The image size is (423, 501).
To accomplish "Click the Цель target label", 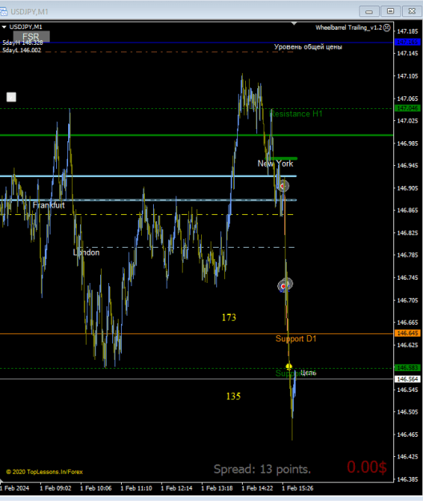I will coord(308,373).
